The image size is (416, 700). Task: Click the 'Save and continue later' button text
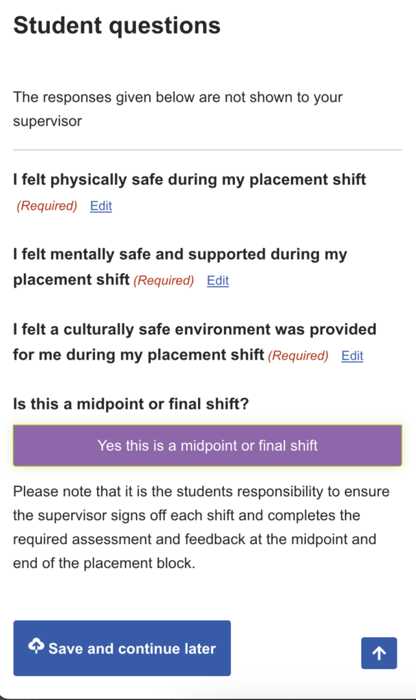tap(132, 649)
